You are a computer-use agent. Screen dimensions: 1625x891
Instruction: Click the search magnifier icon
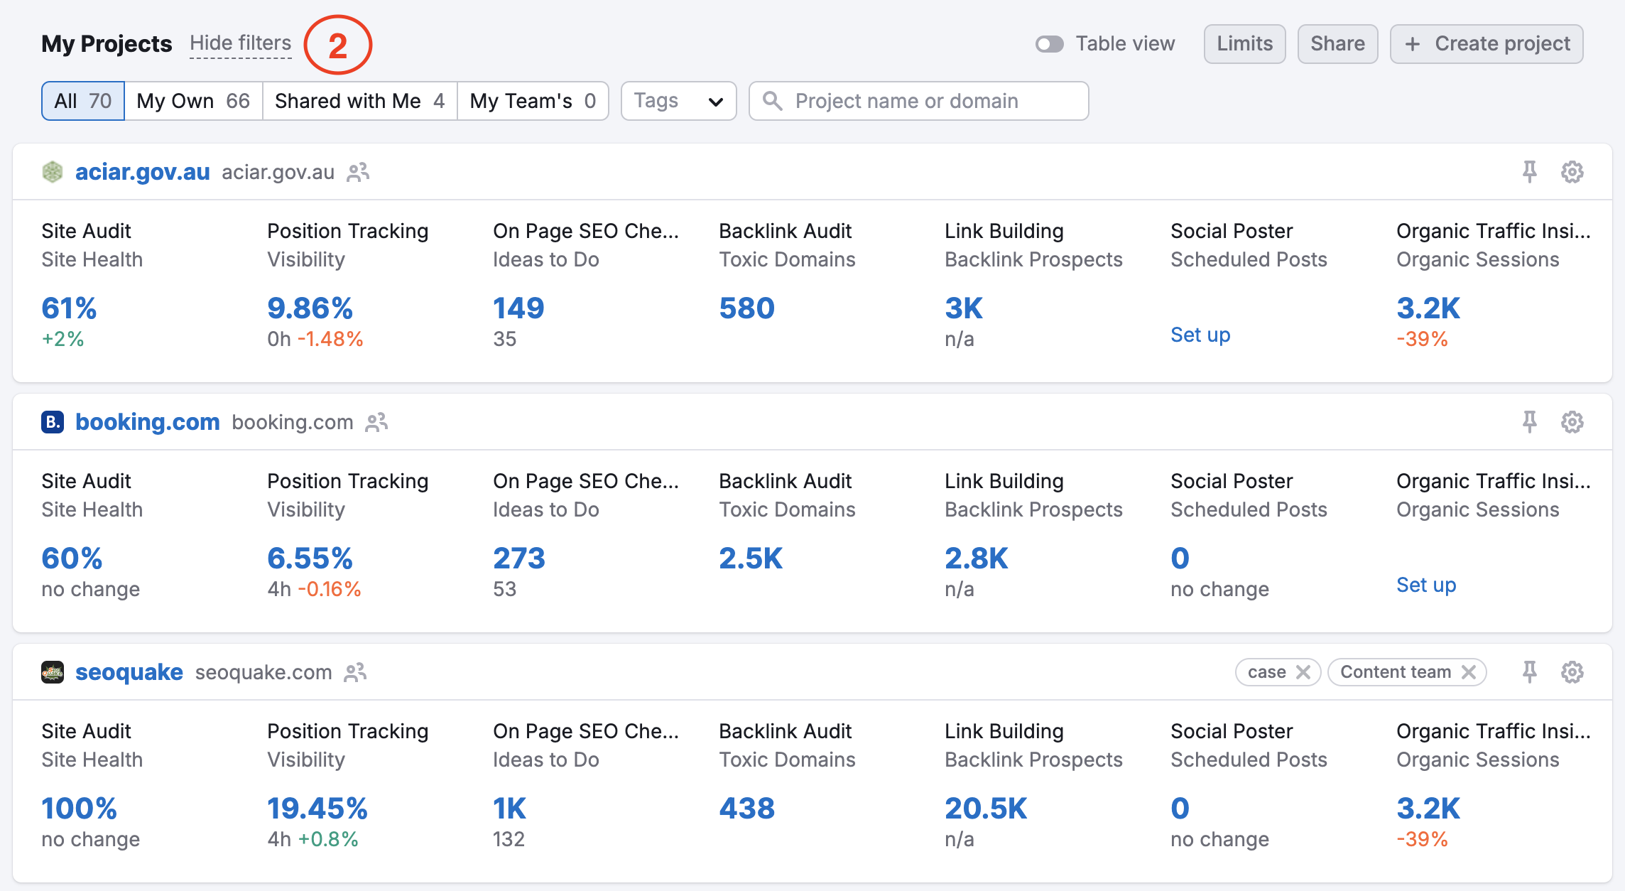tap(773, 101)
